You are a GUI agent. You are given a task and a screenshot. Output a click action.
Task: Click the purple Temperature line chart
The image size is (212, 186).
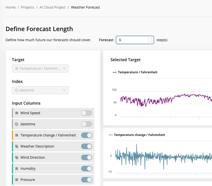pyautogui.click(x=166, y=100)
